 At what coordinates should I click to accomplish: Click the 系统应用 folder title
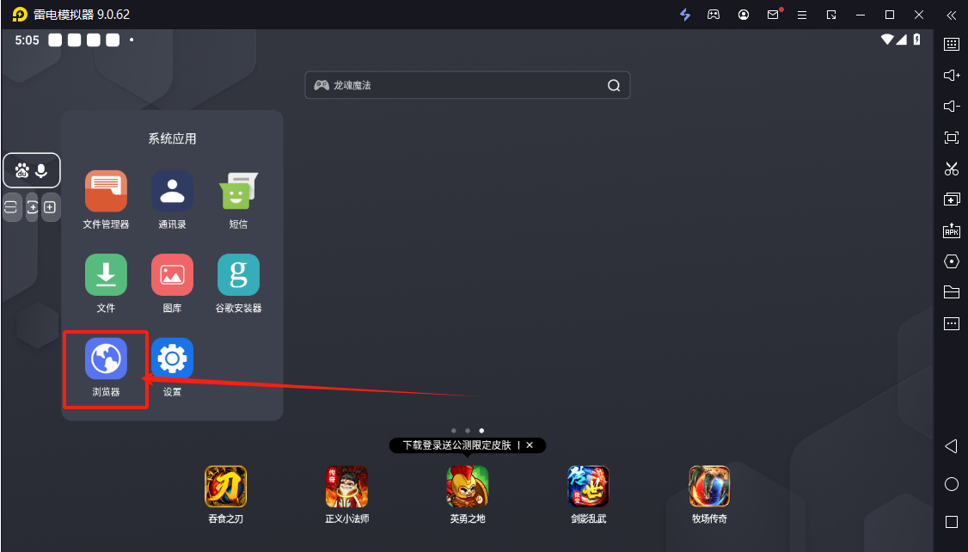click(172, 139)
